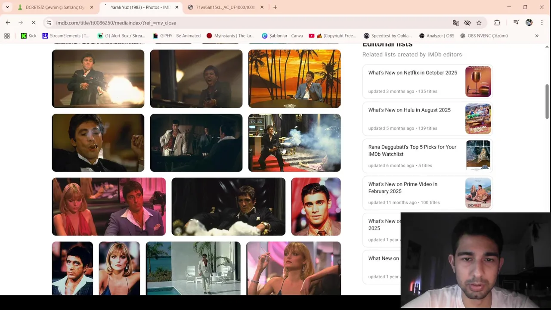Open the apps grid in bookmarks bar

[7, 36]
